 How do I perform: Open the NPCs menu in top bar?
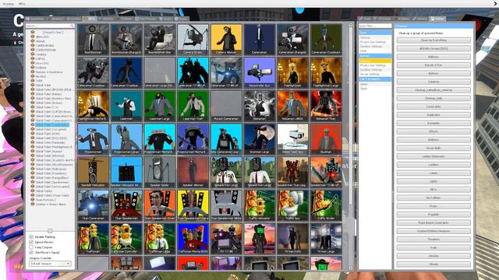tap(22, 4)
